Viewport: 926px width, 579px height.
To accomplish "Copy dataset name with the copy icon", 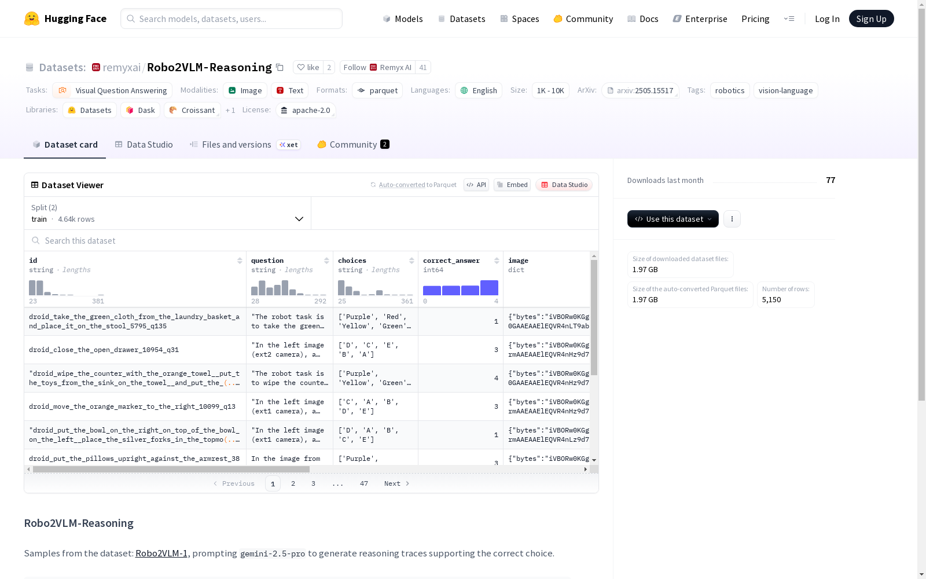I will [280, 67].
